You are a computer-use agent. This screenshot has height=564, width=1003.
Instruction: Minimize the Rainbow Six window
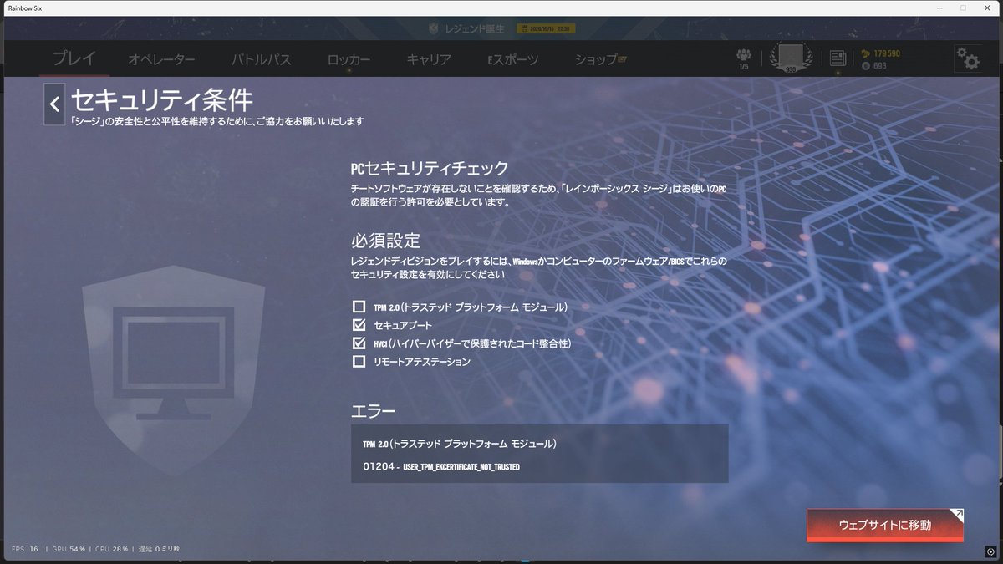pos(940,8)
